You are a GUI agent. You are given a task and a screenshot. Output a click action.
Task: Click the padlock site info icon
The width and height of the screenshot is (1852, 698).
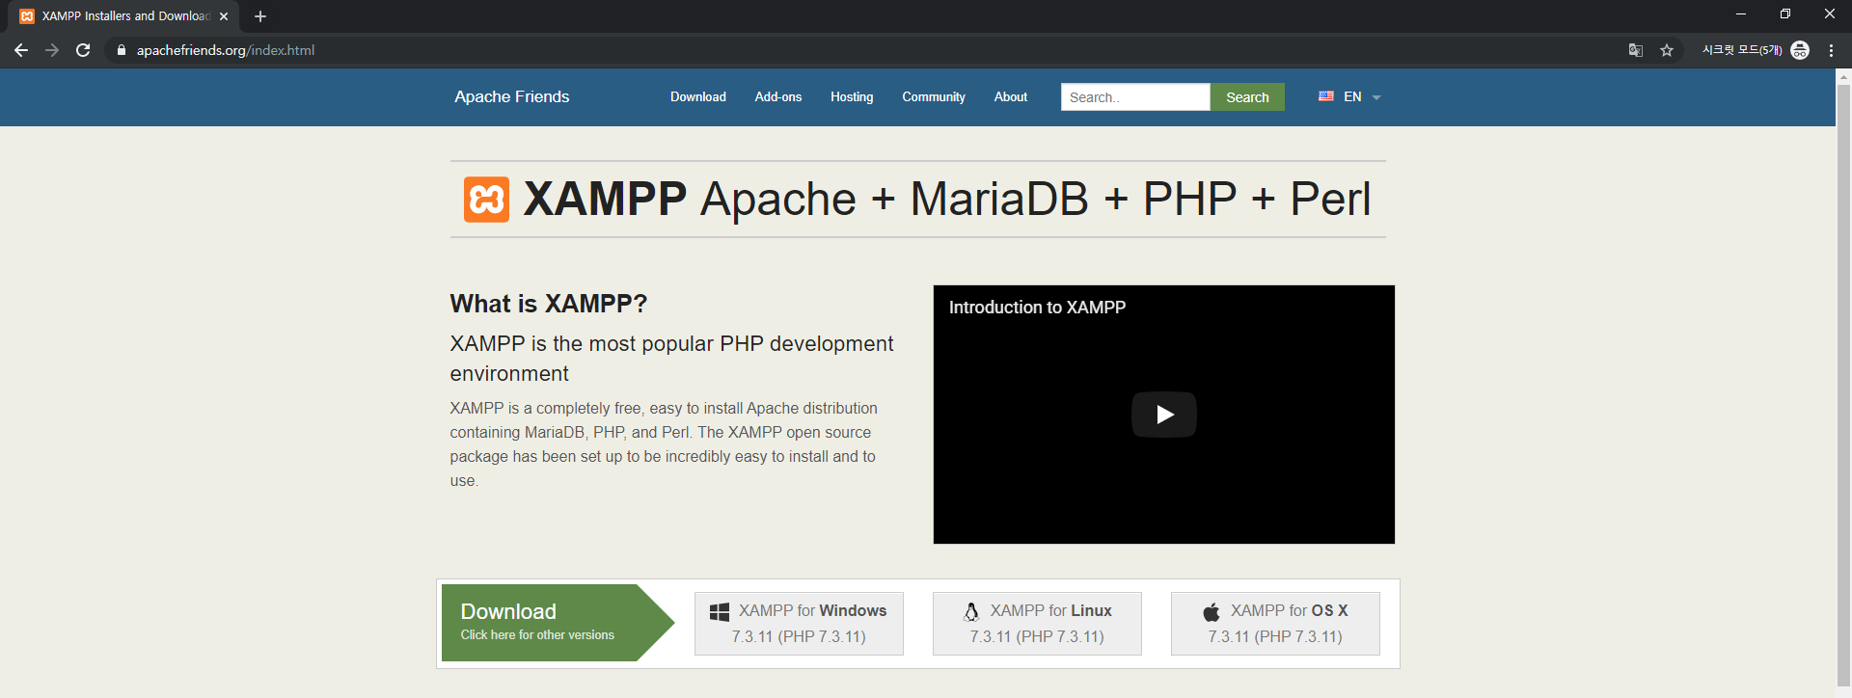[121, 50]
